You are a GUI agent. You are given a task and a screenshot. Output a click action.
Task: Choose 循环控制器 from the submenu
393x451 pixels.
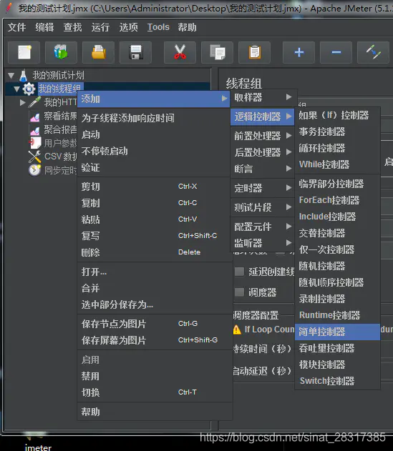338,148
